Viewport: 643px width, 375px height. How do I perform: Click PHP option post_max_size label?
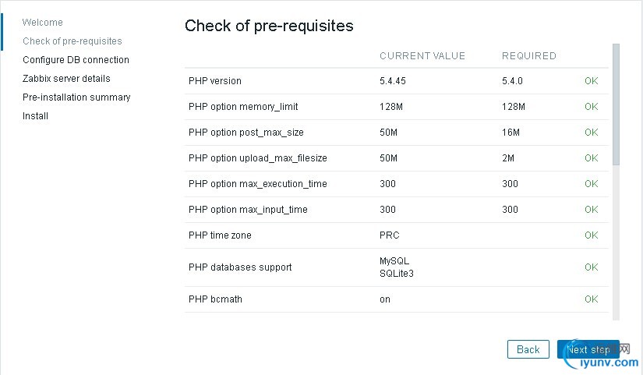click(x=246, y=133)
